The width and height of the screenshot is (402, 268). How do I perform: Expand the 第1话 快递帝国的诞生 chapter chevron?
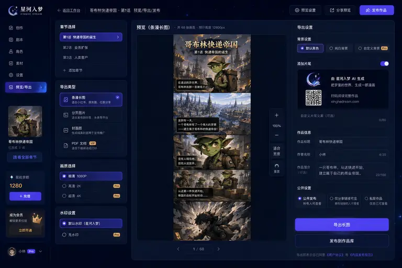(118, 37)
